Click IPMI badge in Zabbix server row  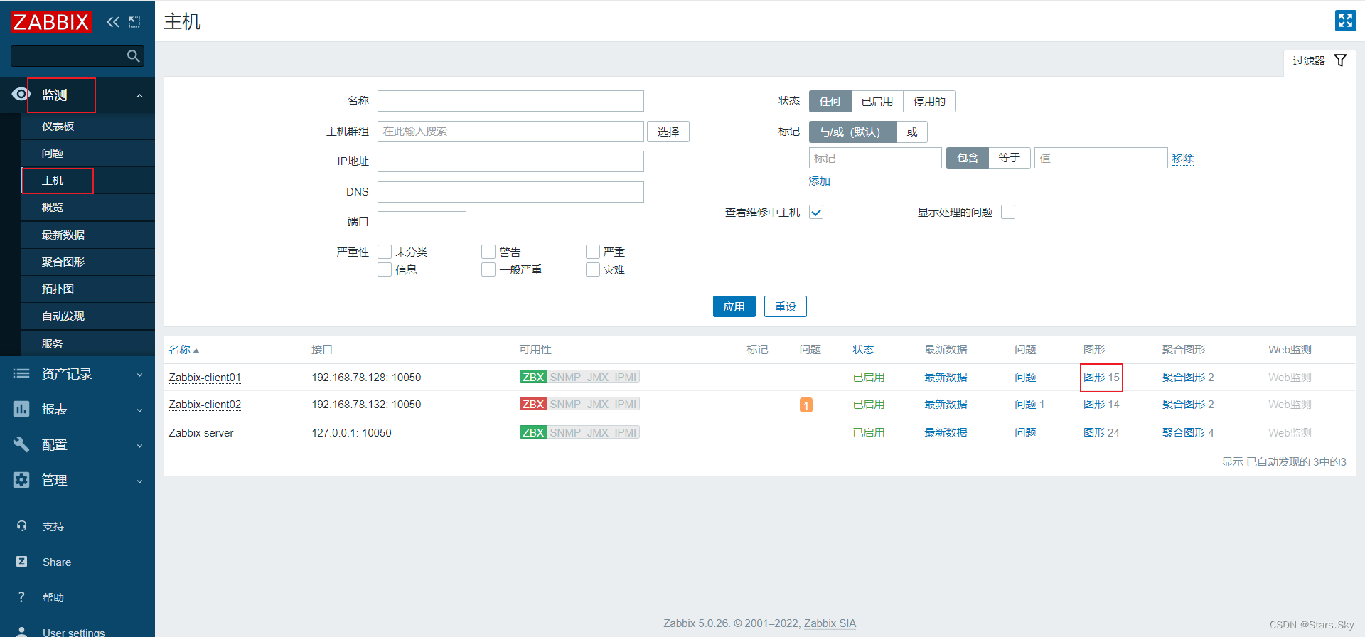pyautogui.click(x=626, y=432)
